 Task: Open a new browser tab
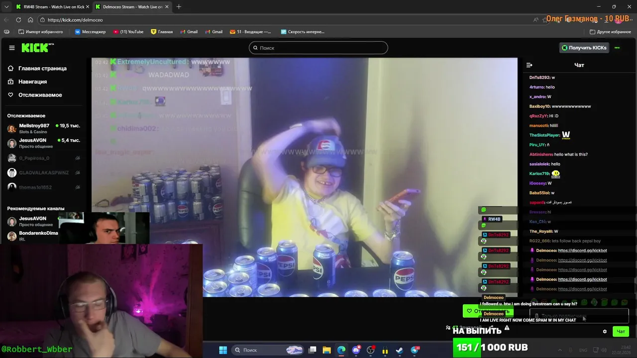pyautogui.click(x=179, y=7)
